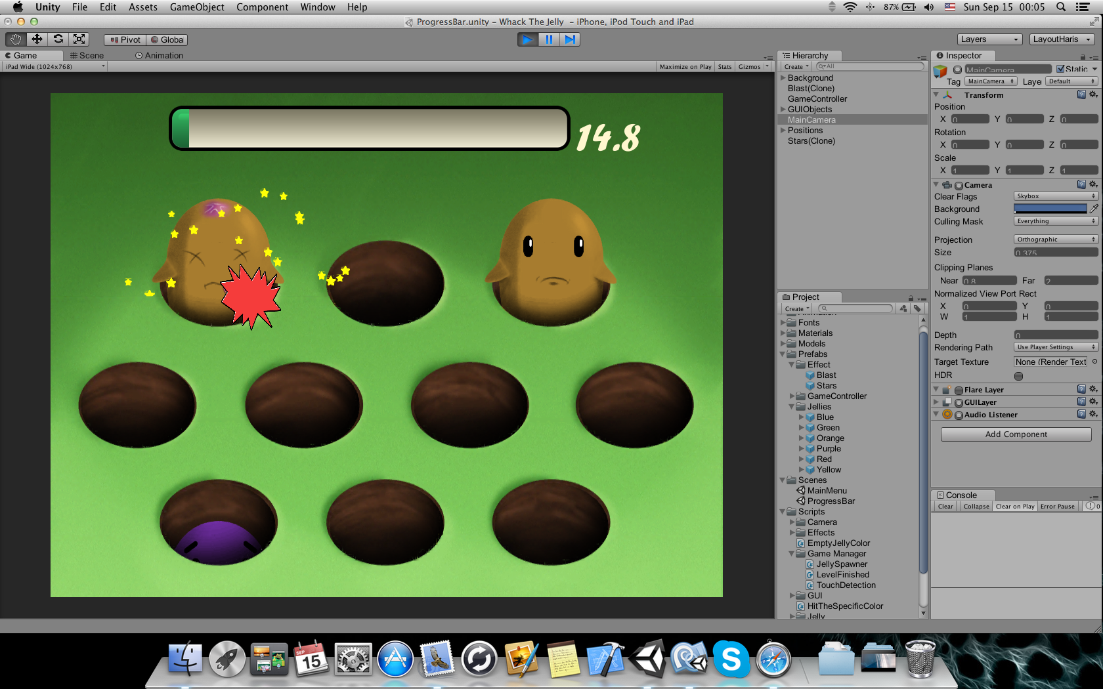1103x689 pixels.
Task: Click the Step frame button
Action: point(570,39)
